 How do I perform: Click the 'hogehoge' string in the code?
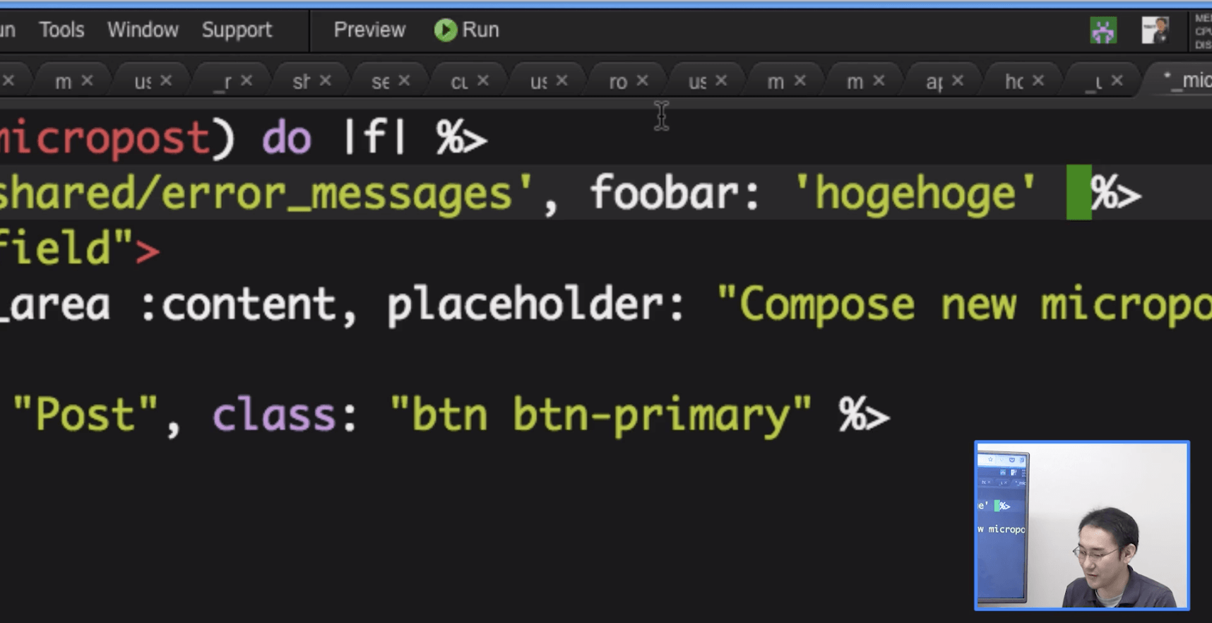point(915,194)
